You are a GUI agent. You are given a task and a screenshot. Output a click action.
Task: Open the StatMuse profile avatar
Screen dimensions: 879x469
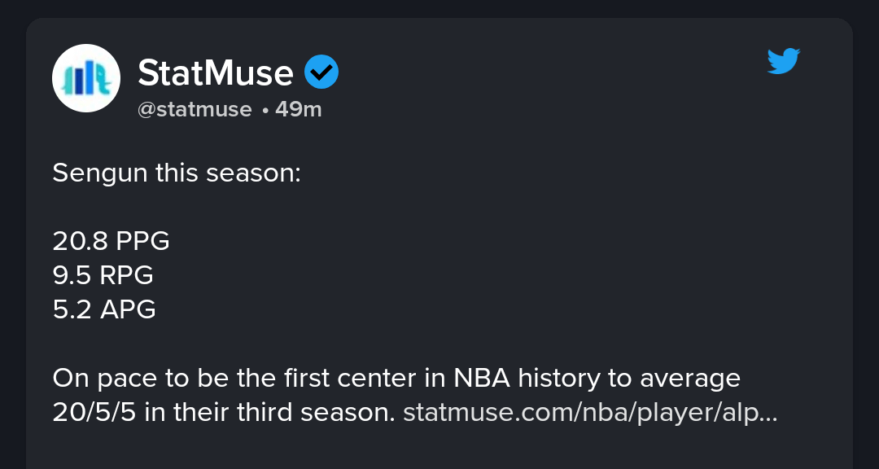86,78
